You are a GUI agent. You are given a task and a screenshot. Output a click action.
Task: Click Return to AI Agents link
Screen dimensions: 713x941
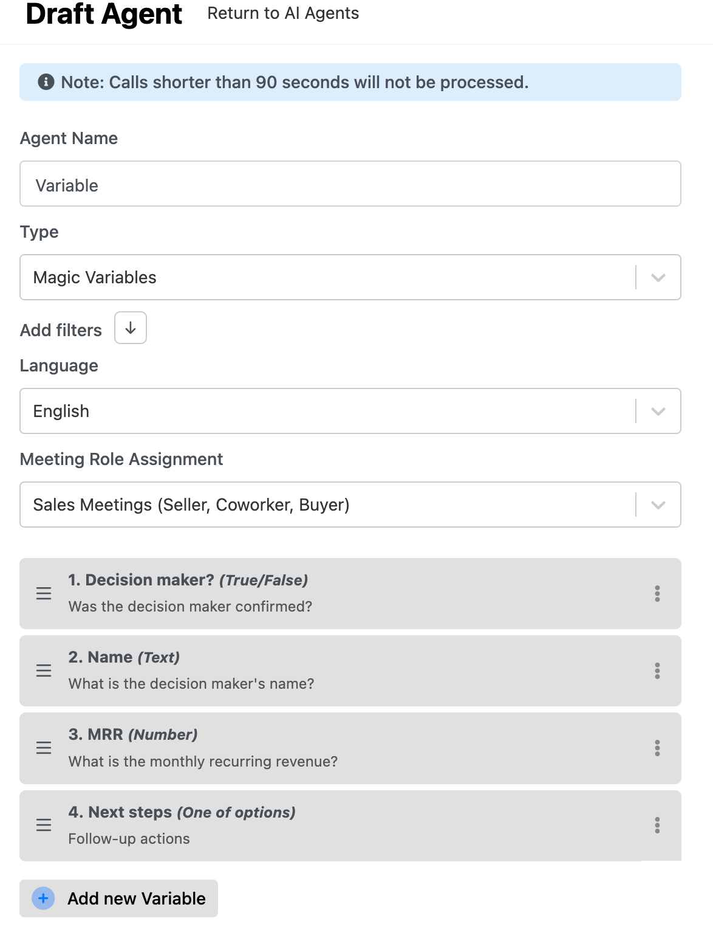click(x=283, y=13)
